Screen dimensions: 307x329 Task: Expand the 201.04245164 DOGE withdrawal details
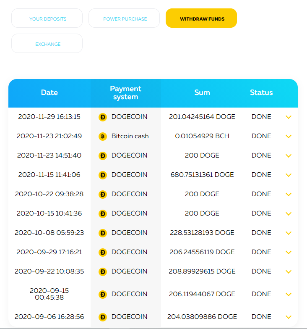click(x=288, y=117)
